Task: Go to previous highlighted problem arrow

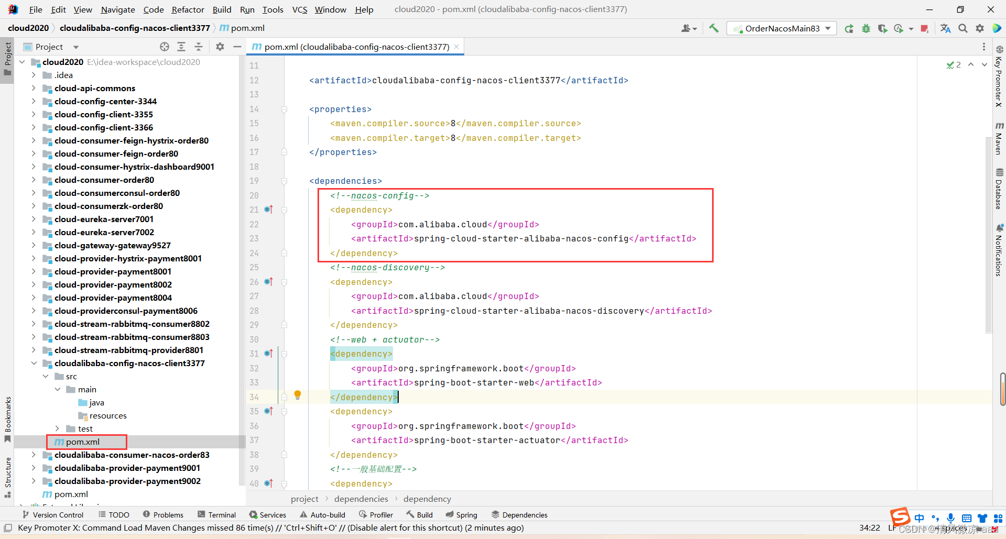Action: tap(971, 64)
